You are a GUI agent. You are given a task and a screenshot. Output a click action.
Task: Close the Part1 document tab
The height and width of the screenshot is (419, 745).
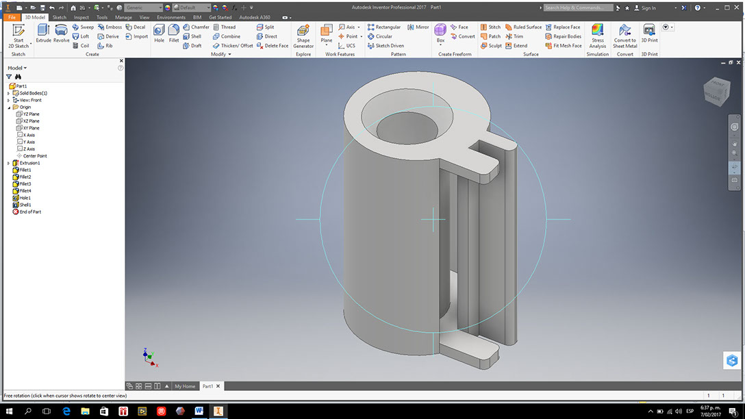point(218,386)
